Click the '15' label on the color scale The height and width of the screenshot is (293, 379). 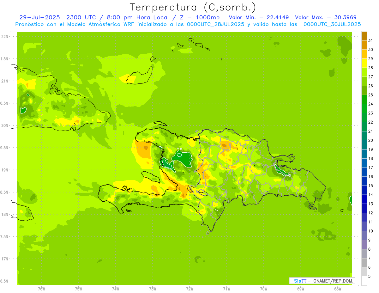370,186
